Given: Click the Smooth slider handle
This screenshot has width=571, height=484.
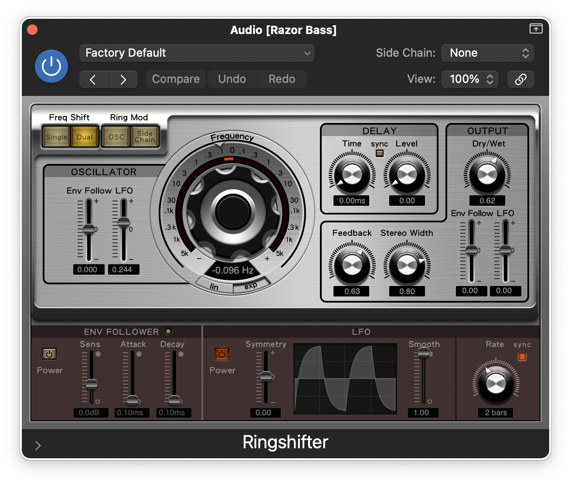Looking at the screenshot, I should point(424,353).
